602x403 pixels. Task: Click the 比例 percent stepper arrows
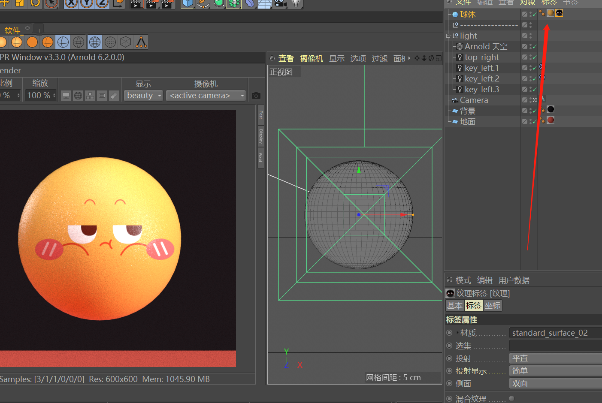tap(18, 96)
